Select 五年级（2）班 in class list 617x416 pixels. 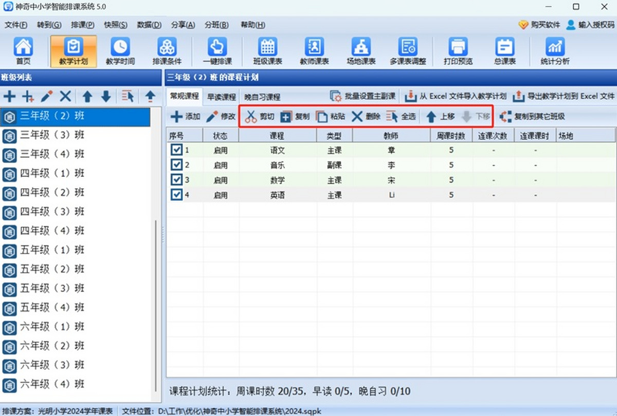(x=76, y=269)
